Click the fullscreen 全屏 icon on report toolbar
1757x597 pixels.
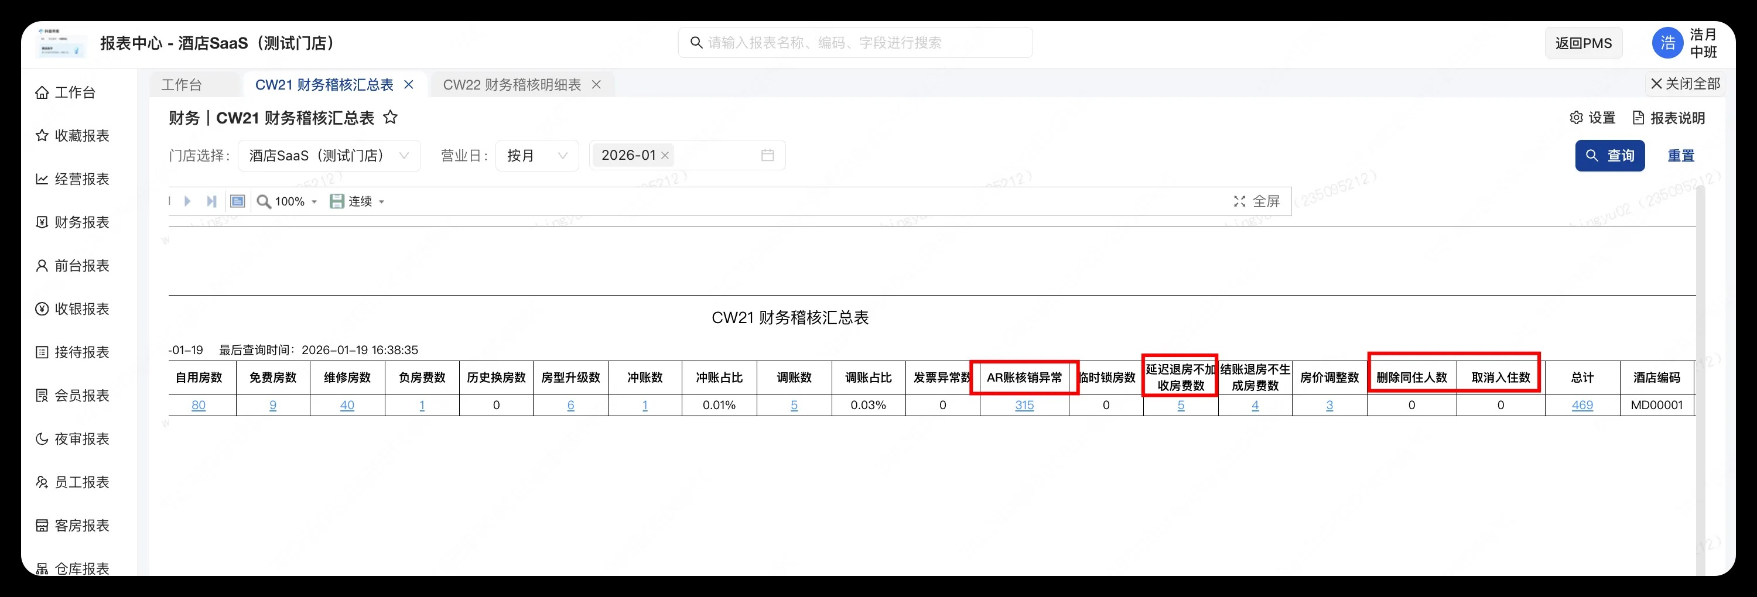(1240, 201)
